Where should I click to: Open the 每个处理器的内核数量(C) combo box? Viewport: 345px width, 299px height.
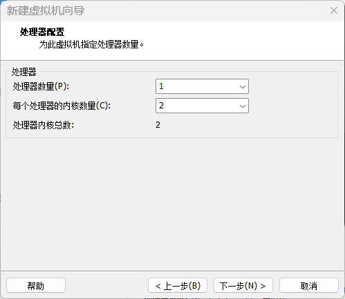point(202,106)
